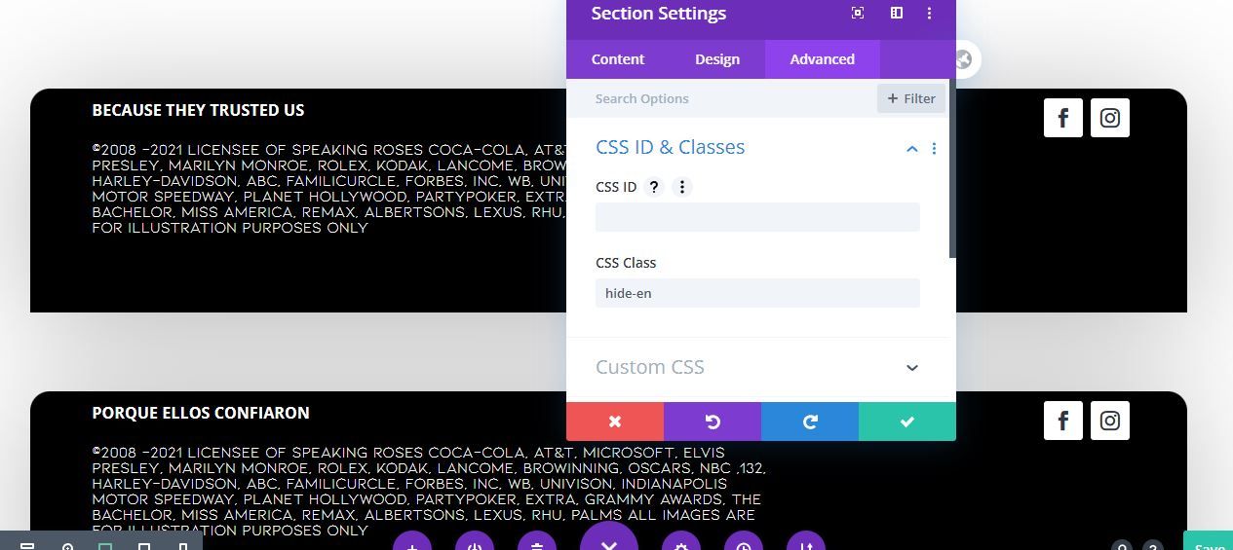This screenshot has width=1233, height=550.
Task: Edit the CSS Class field containing hide-en
Action: [x=757, y=293]
